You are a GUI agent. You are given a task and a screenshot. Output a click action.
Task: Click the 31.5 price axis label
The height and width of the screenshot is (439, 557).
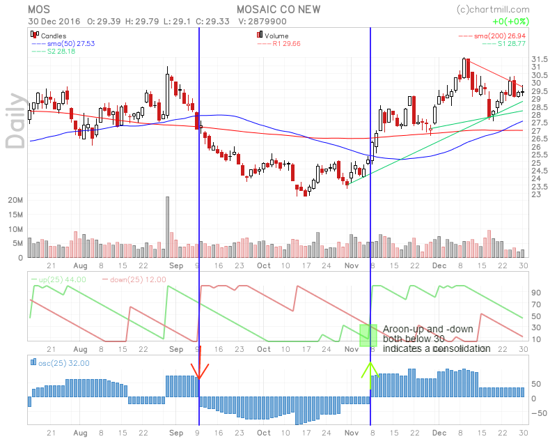coord(539,59)
